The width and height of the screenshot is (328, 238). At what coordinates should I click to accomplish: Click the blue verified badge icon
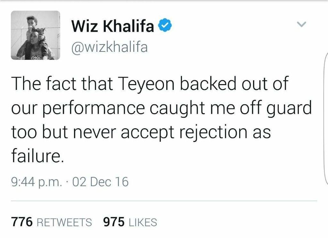tap(165, 26)
